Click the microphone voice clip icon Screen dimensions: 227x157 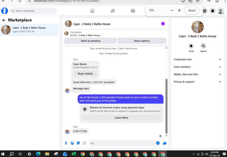(x=66, y=143)
